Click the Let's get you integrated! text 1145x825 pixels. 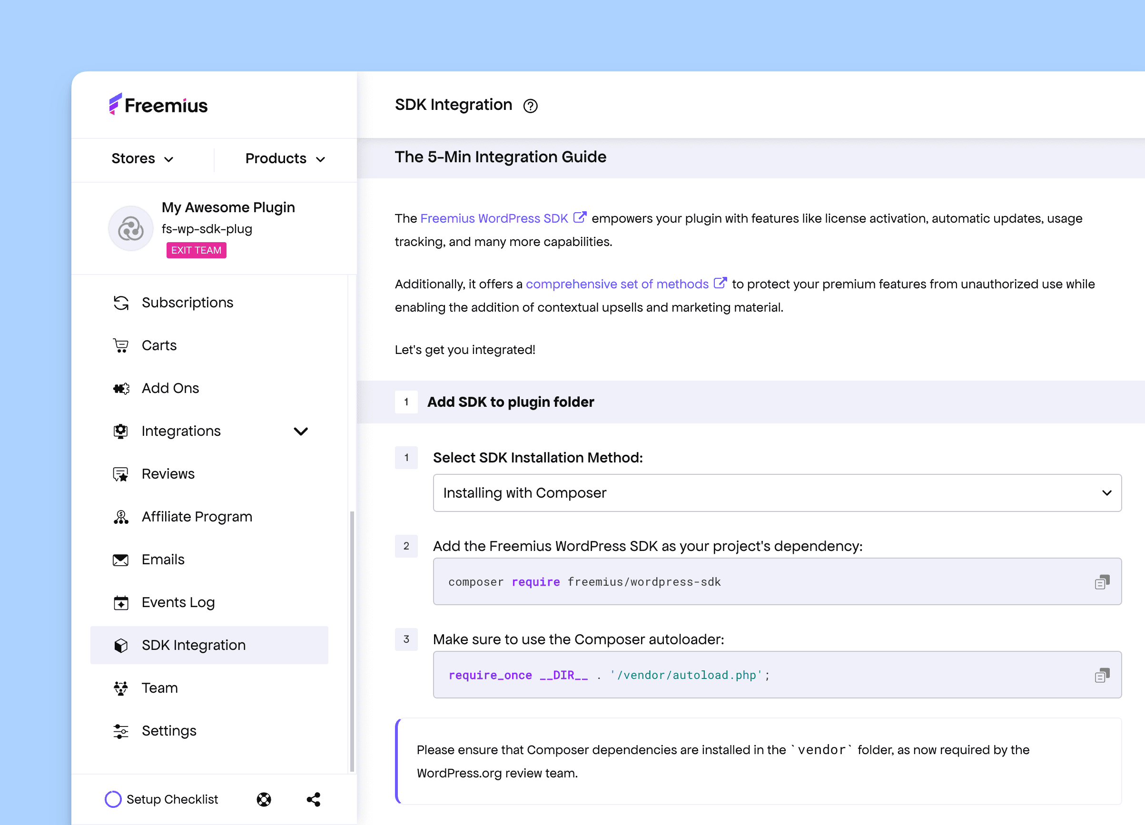click(465, 350)
